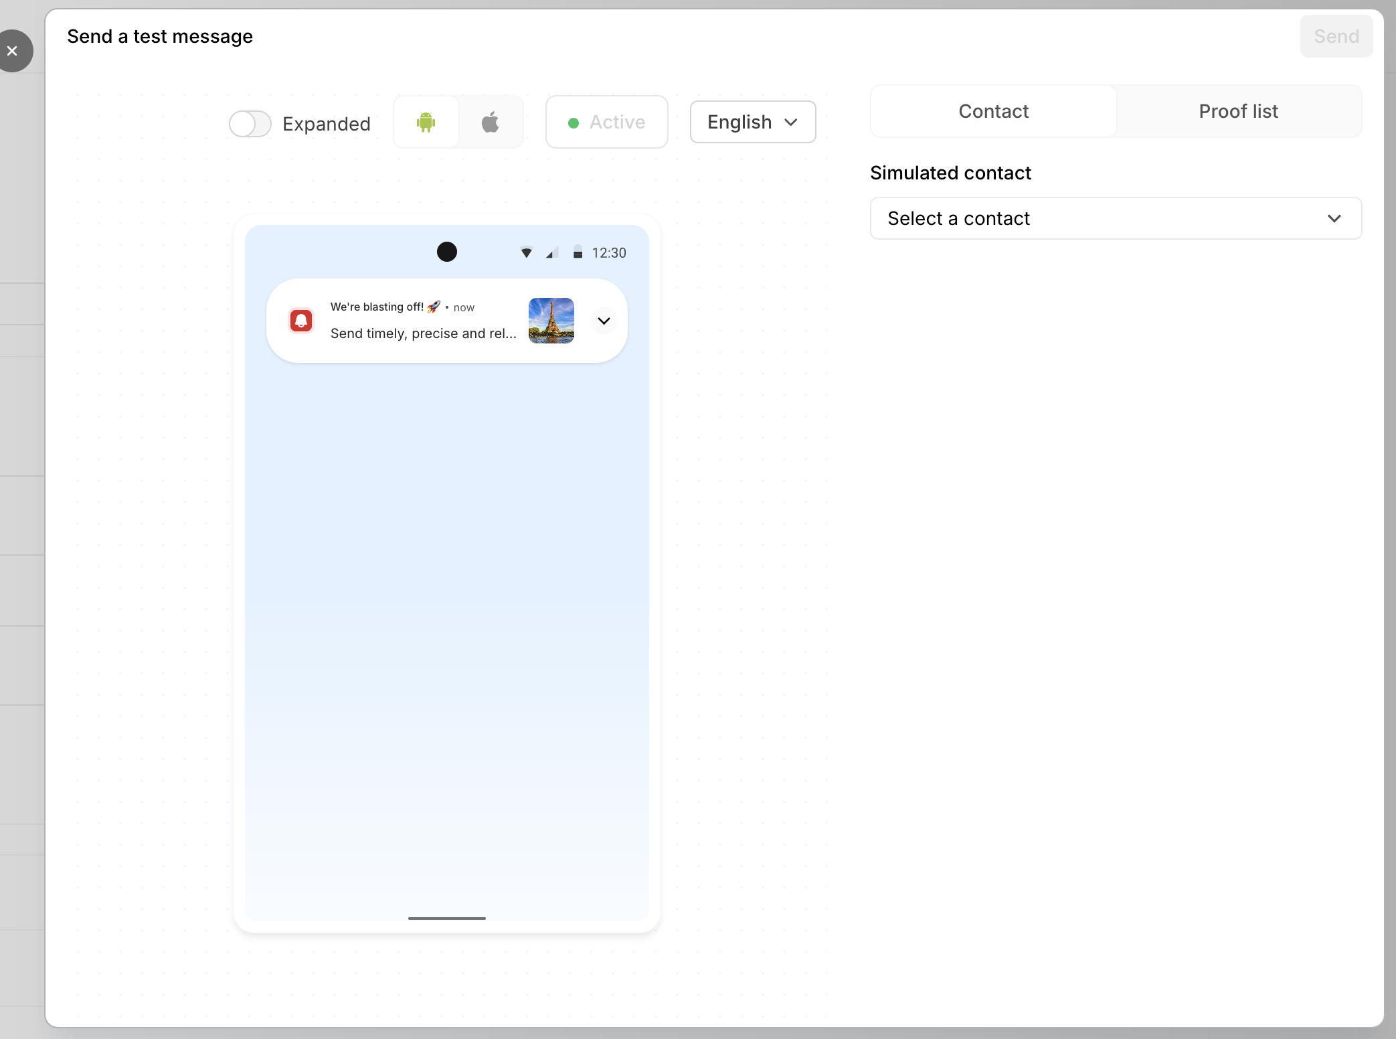Click the phone home indicator bar

coord(446,918)
